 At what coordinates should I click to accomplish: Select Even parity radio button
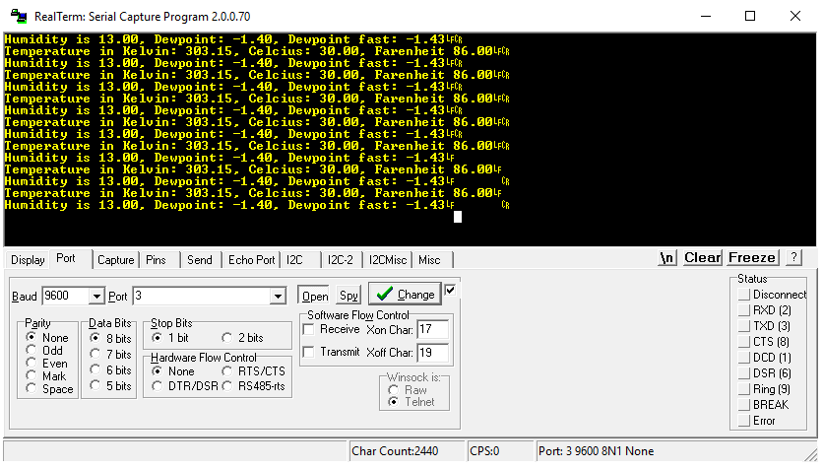click(32, 363)
